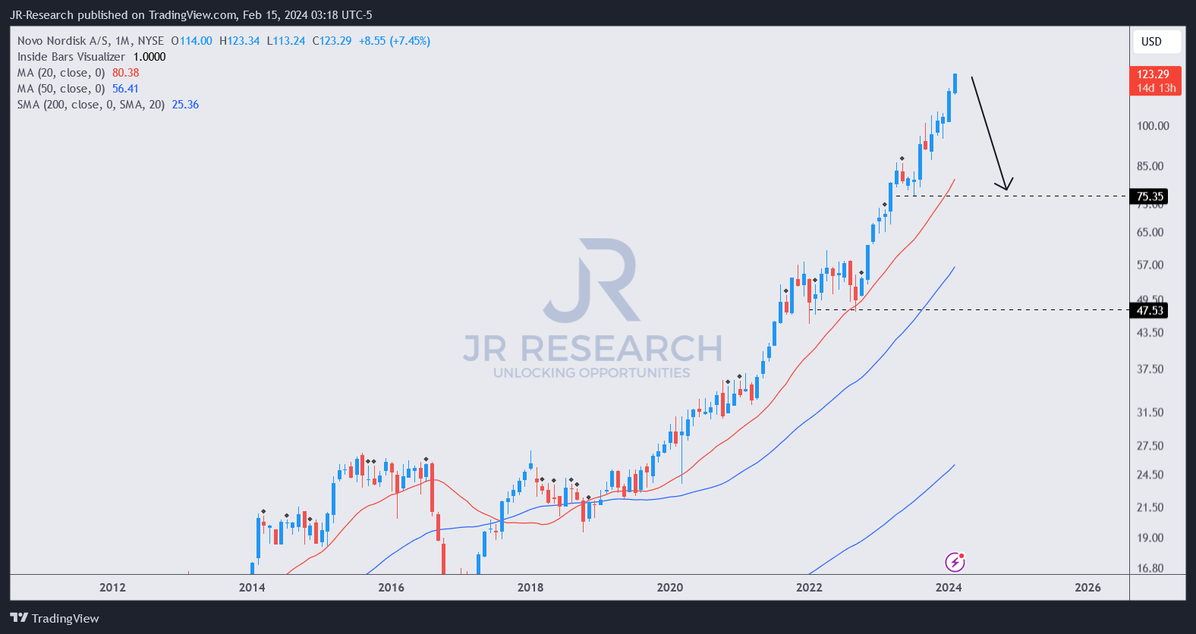Click the 2022 label on time axis
Screen dimensions: 1196x634
click(809, 587)
